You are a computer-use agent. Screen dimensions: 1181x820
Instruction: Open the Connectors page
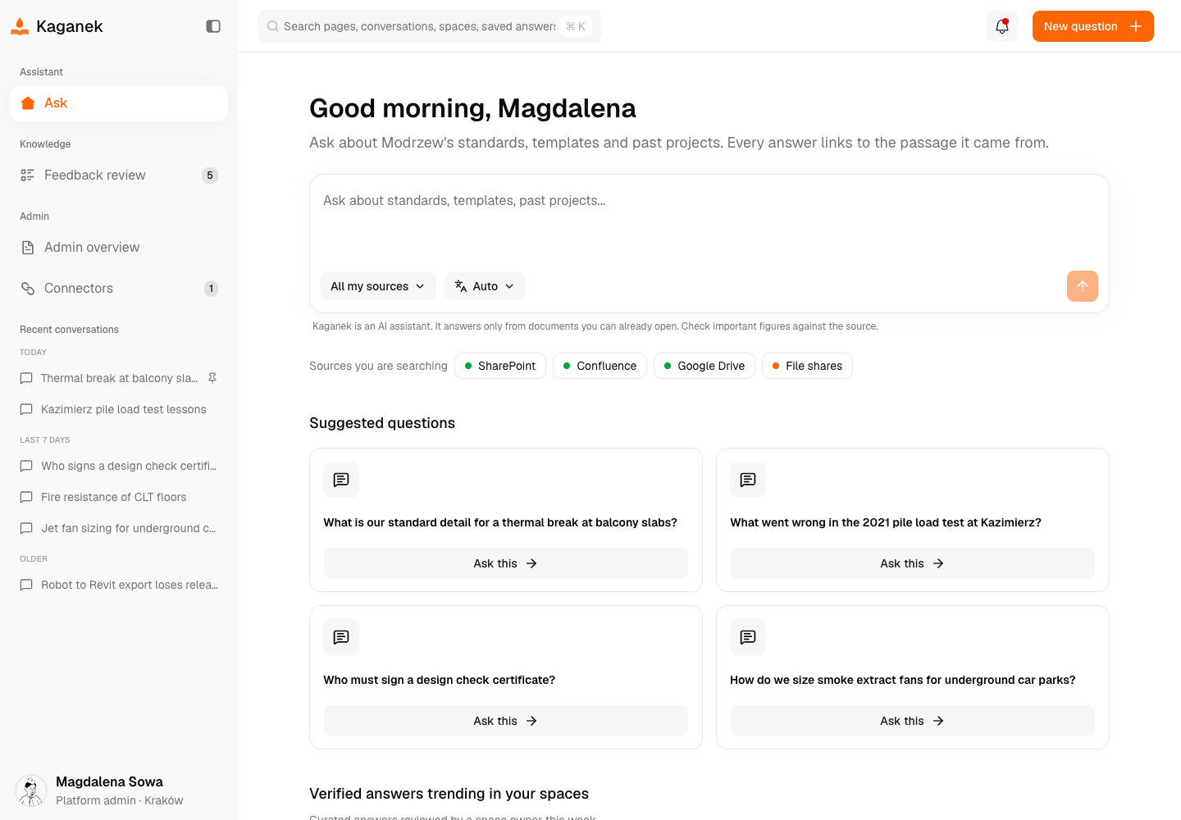coord(119,289)
